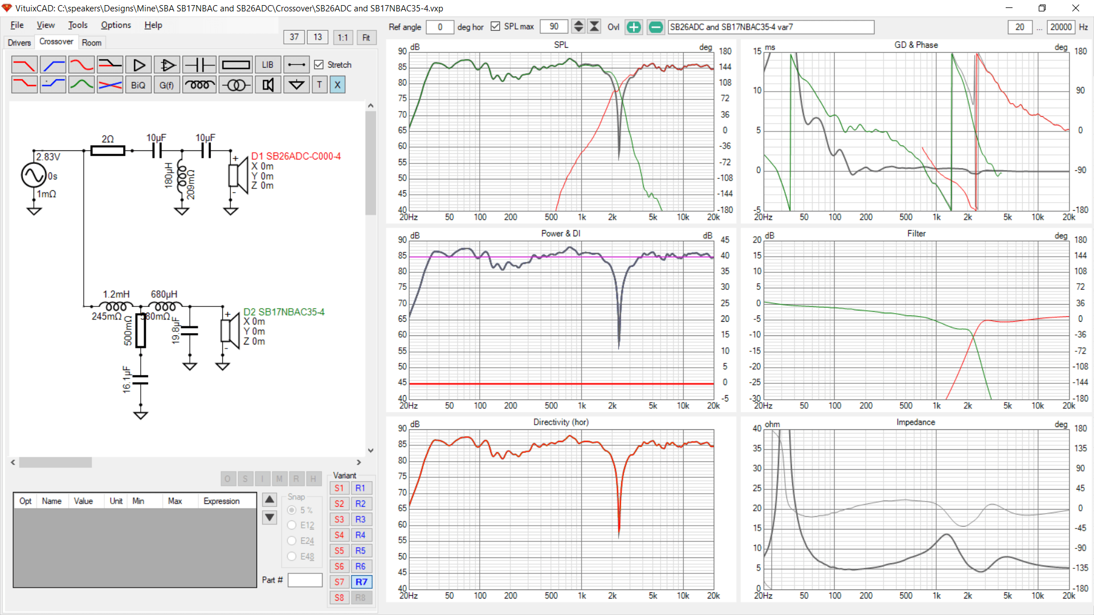The image size is (1094, 615).
Task: Click schematic vertical scrollbar down arrow
Action: coord(370,450)
